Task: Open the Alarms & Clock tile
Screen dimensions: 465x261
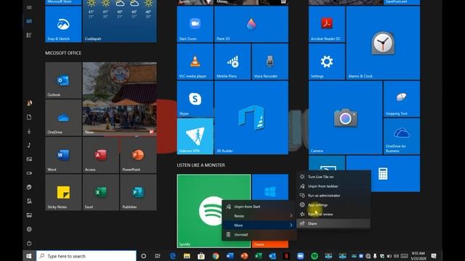Action: point(383,43)
